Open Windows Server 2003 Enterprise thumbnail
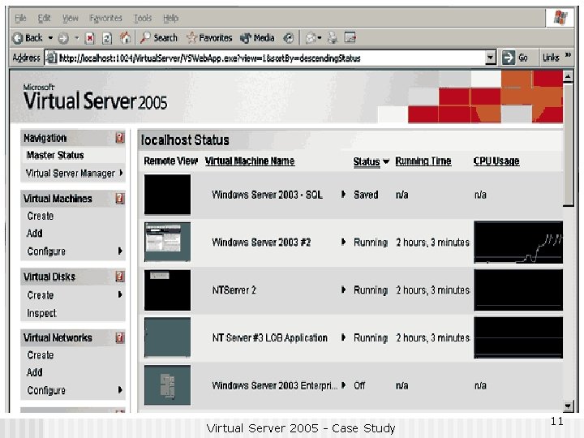 (167, 385)
